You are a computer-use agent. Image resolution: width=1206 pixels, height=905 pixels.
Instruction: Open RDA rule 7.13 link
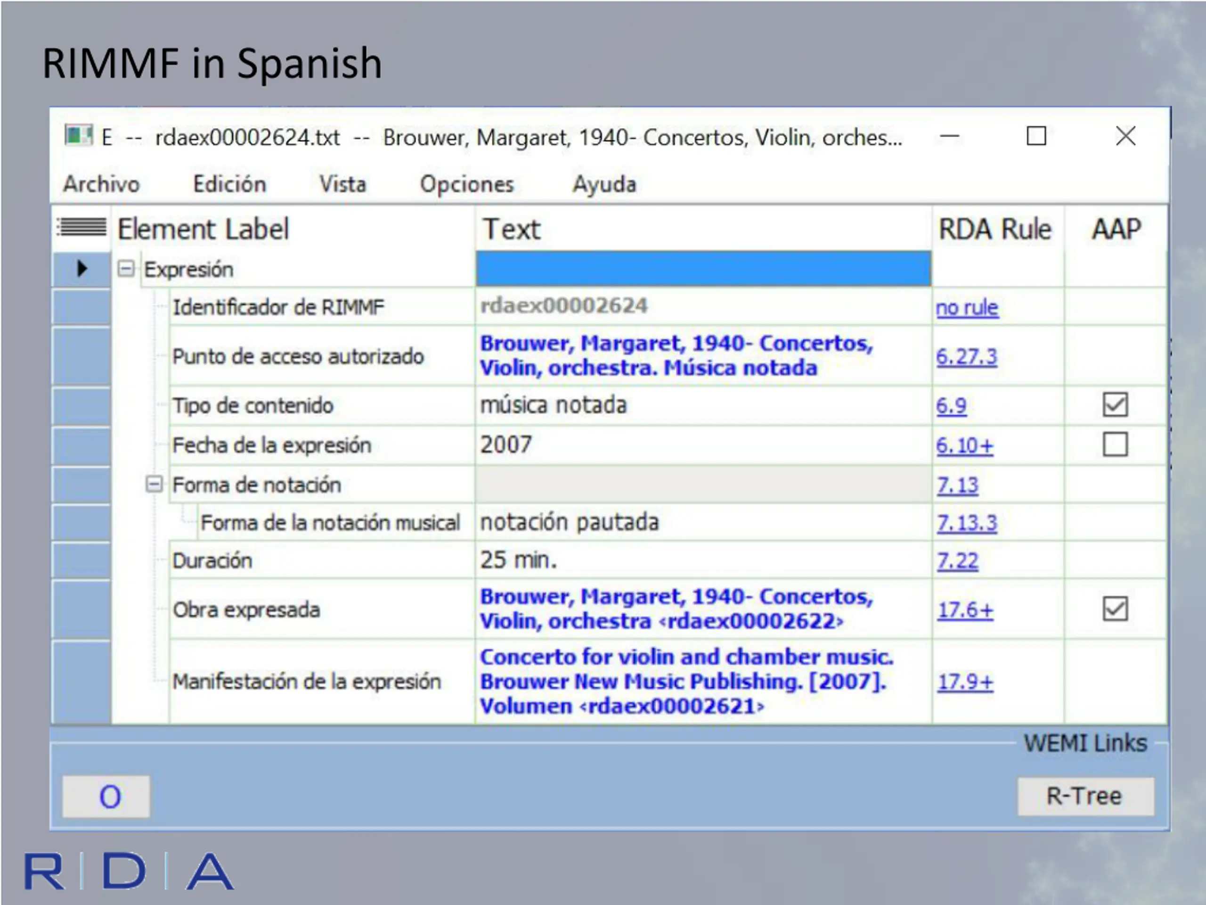[958, 485]
